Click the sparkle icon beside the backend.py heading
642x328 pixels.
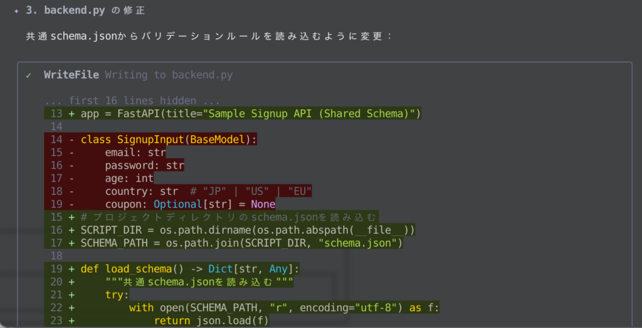pos(16,11)
